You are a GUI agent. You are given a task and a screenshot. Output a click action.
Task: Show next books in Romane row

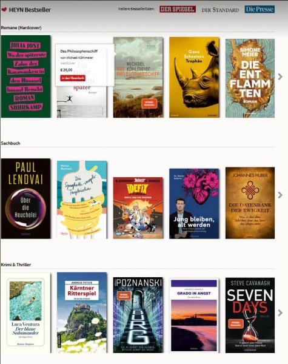(280, 76)
